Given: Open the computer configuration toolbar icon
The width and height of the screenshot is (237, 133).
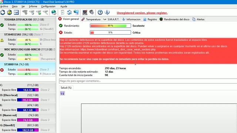Looking at the screenshot, I should 85,12.
